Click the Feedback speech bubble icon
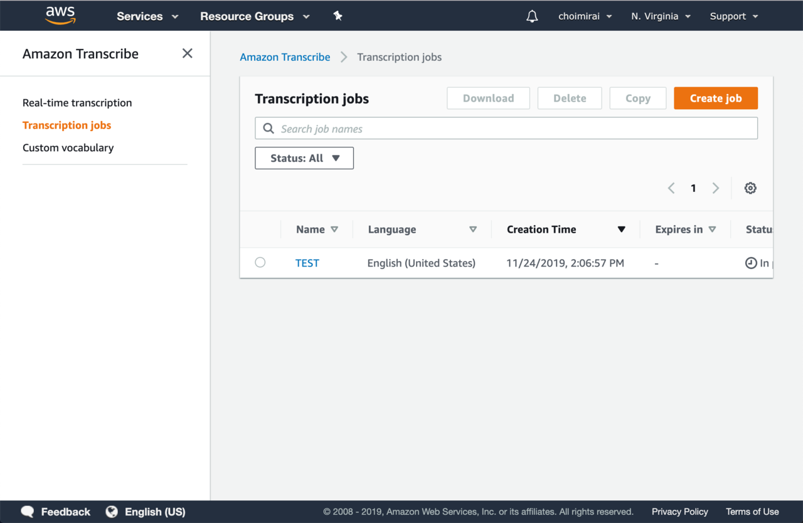This screenshot has width=803, height=523. (28, 512)
